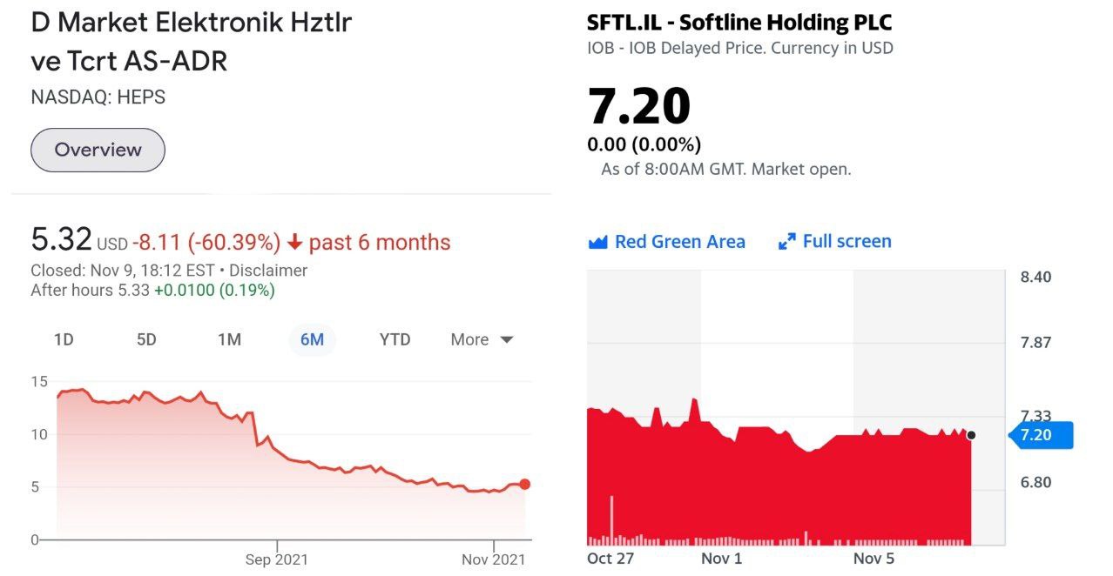This screenshot has width=1113, height=576.
Task: Click the Sep 2021 axis label
Action: coord(276,559)
